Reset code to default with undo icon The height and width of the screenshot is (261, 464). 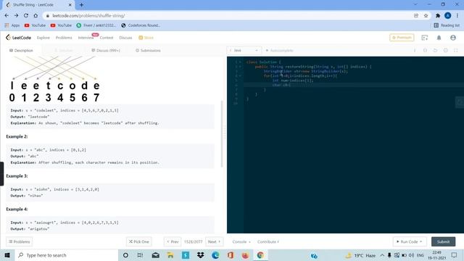point(435,51)
